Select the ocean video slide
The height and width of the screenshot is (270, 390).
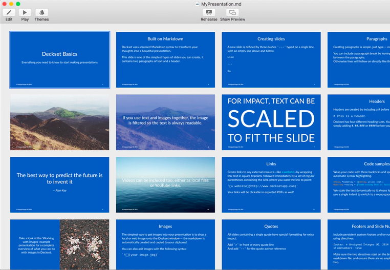(165, 185)
